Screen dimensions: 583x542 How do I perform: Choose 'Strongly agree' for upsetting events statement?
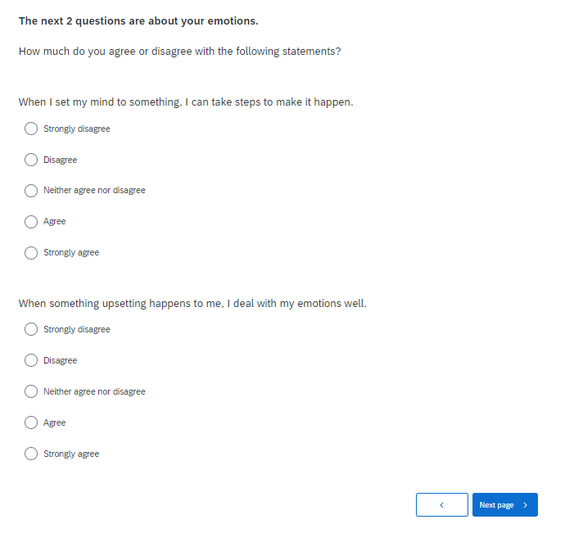coord(31,454)
